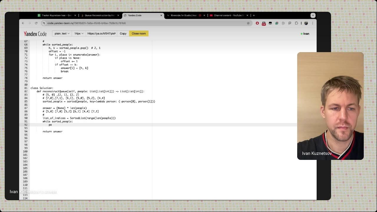The height and width of the screenshot is (212, 377).
Task: Click 'def reconstructQueue' line in editor
Action: 90,91
